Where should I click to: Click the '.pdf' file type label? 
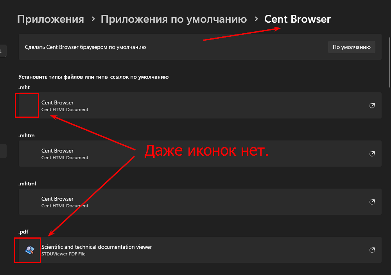coord(23,232)
